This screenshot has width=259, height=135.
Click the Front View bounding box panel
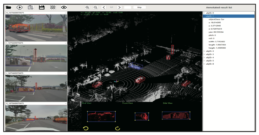point(142,117)
